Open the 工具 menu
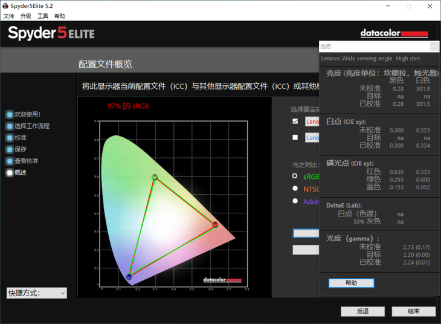Image resolution: width=441 pixels, height=324 pixels. (x=42, y=16)
